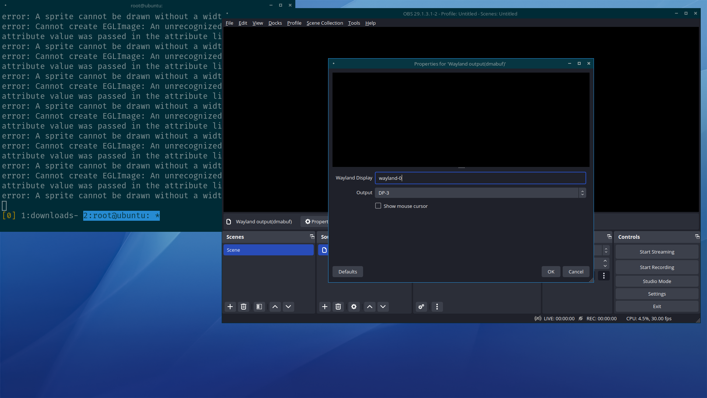Screen dimensions: 707x398
Task: Click the LIVE stream status icon
Action: click(538, 318)
